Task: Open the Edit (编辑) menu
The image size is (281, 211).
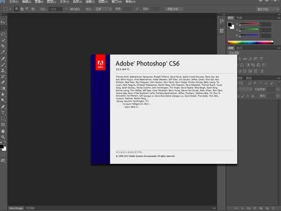Action: click(x=26, y=2)
